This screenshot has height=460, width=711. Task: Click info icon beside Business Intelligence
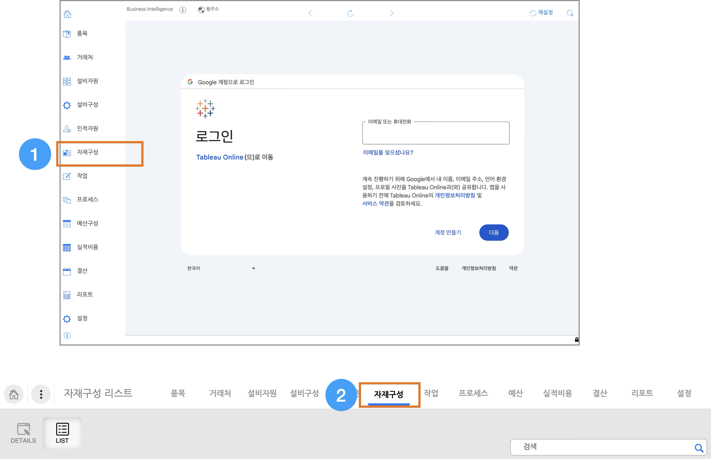(183, 10)
